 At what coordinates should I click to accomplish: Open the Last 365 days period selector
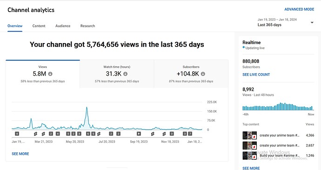[285, 22]
